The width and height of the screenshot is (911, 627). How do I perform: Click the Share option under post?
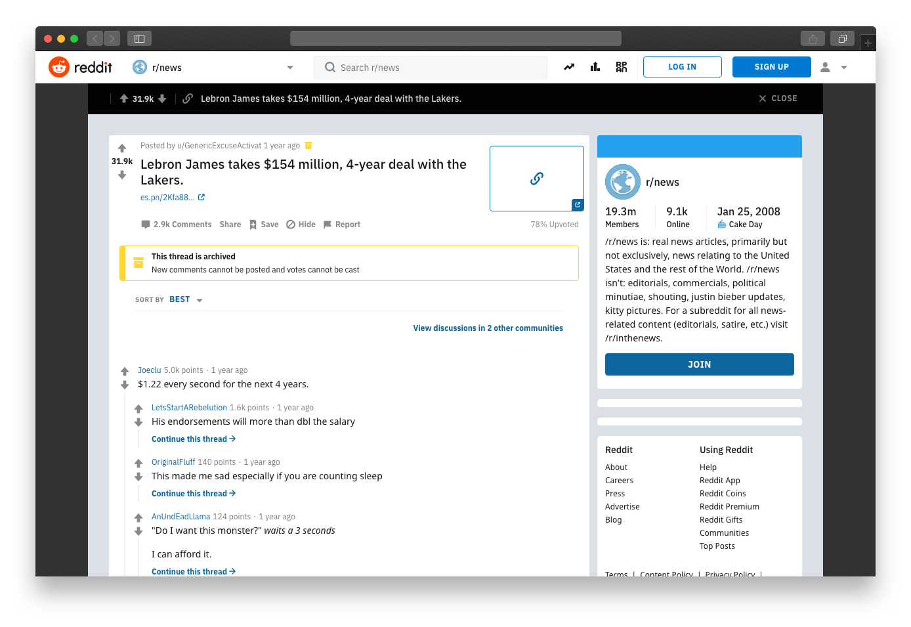(230, 225)
